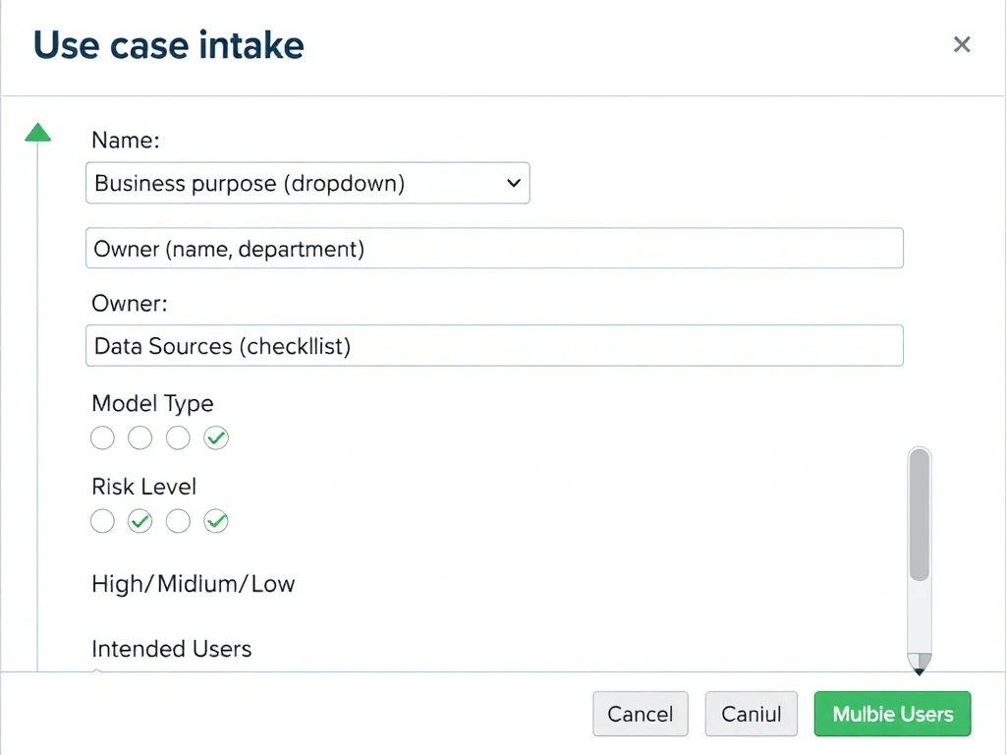Click the Caniul button
This screenshot has height=755, width=1006.
click(752, 714)
